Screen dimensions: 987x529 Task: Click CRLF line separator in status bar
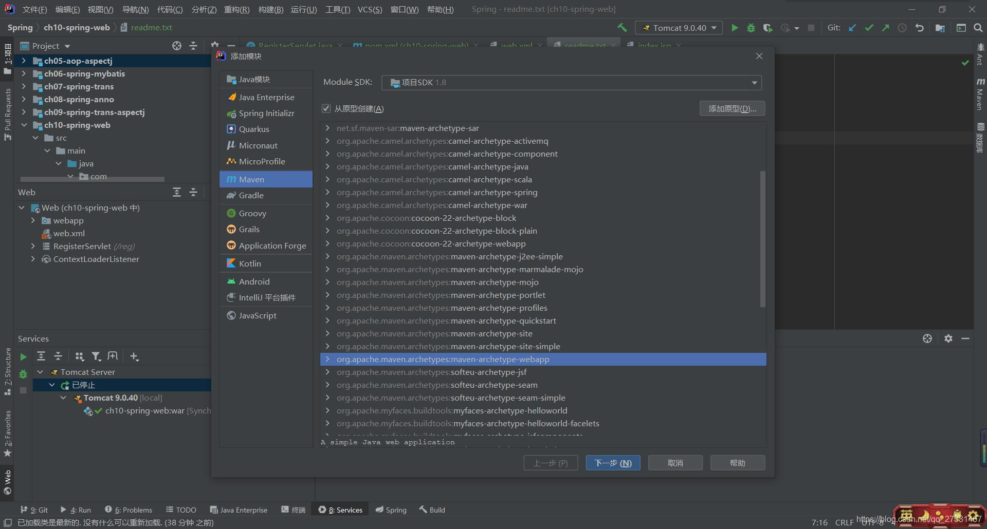pyautogui.click(x=844, y=522)
